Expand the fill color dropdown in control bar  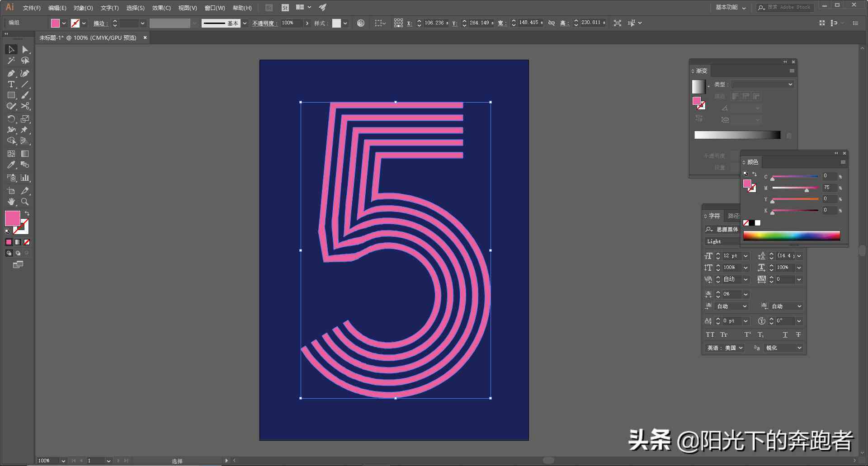pyautogui.click(x=64, y=23)
